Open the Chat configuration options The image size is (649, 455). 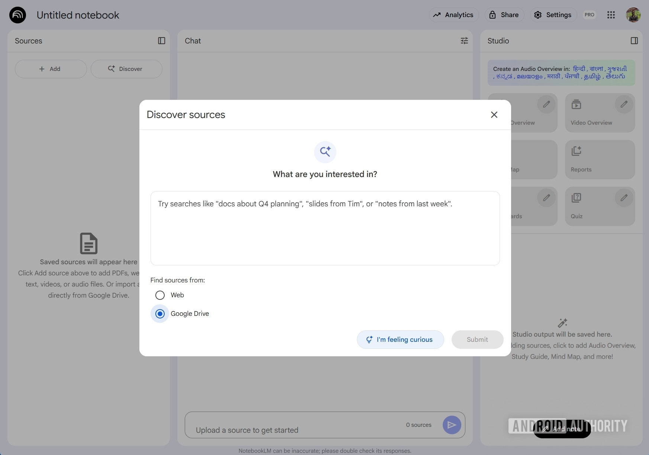(464, 41)
